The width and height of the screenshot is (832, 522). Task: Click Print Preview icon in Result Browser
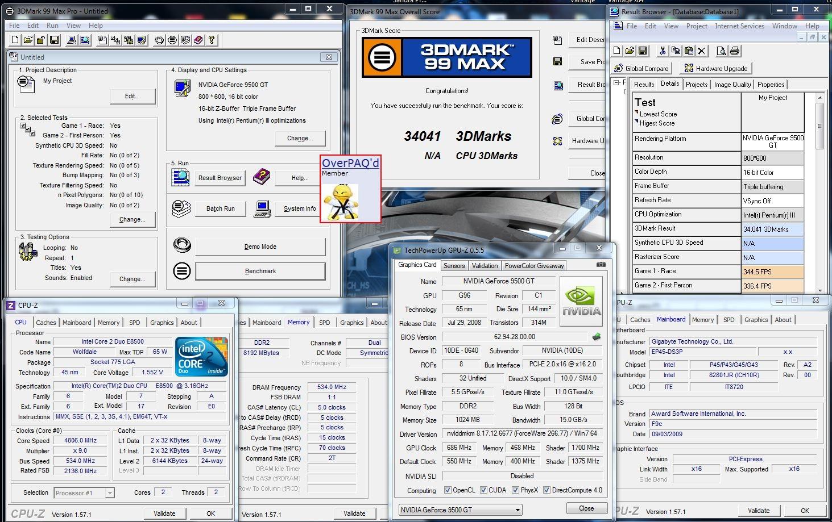click(x=721, y=51)
